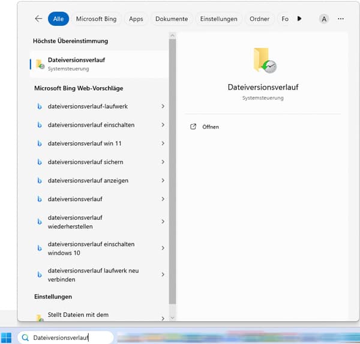Expand chevron for dateiversionsverlauf-laufwerk
This screenshot has width=360, height=344.
(163, 106)
